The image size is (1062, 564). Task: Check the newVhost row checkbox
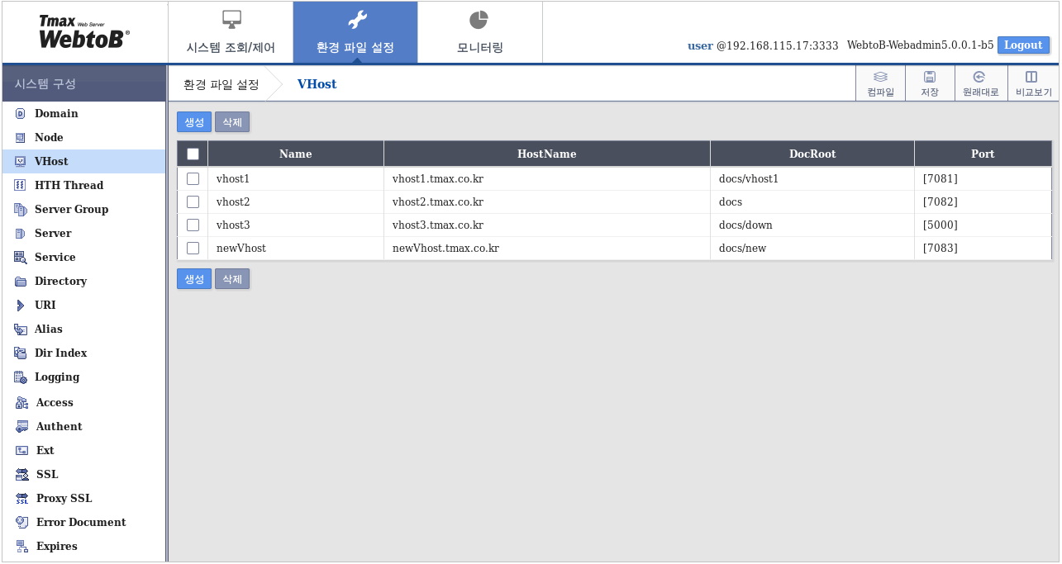(193, 248)
